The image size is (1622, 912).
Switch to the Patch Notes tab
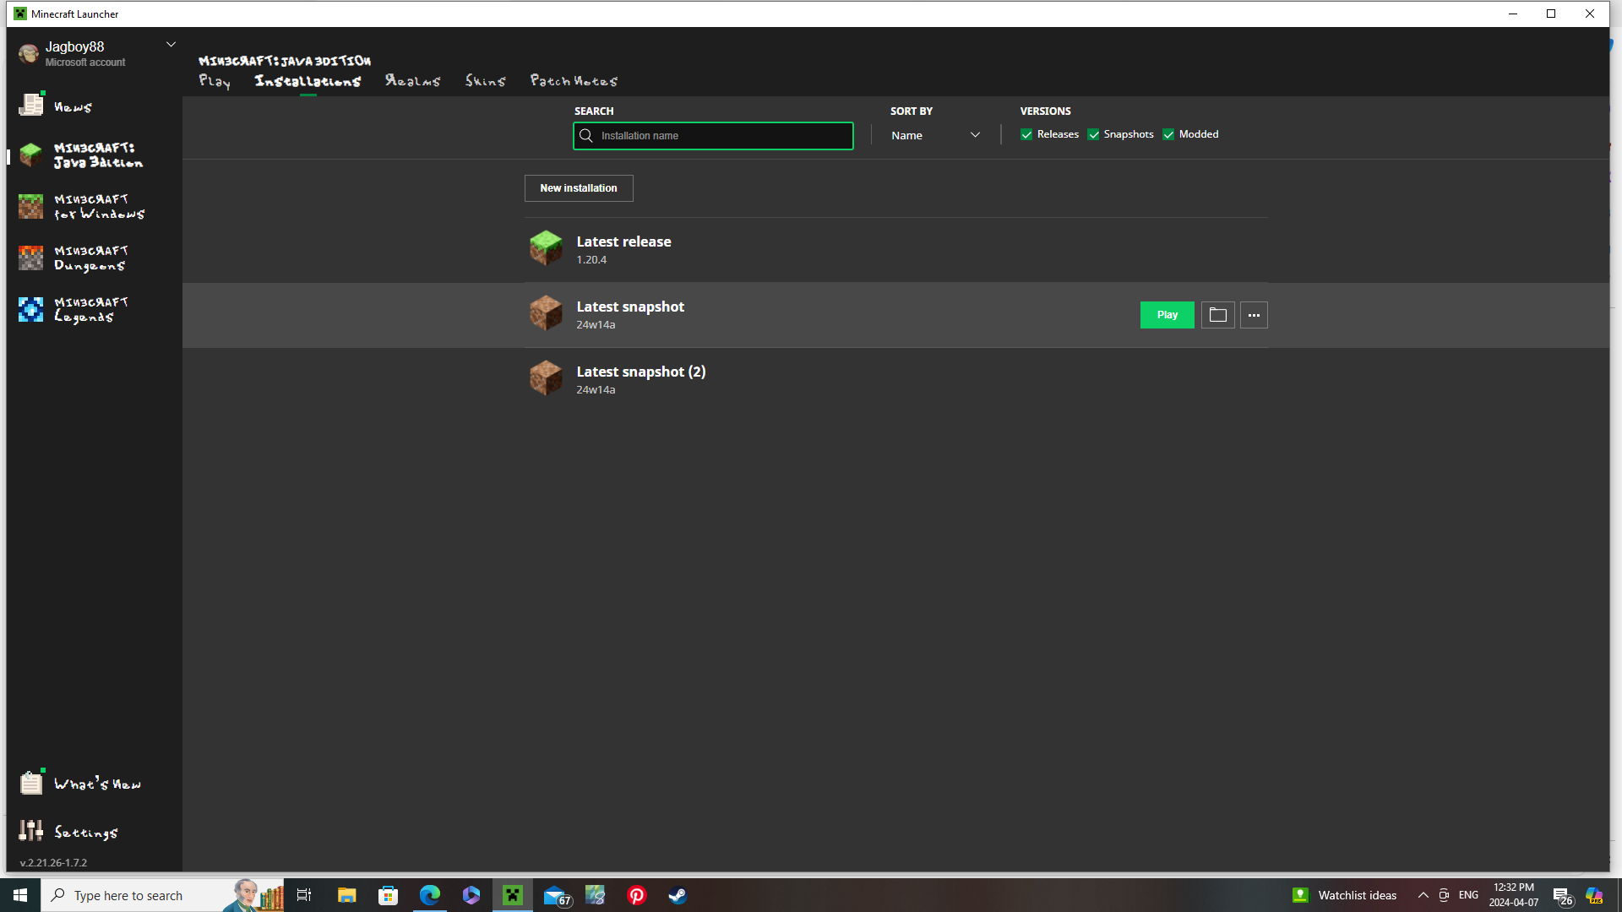(574, 81)
